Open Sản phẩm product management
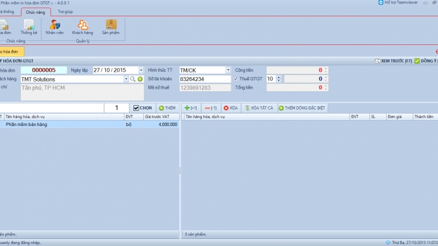 110,27
